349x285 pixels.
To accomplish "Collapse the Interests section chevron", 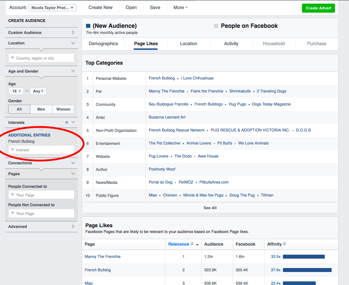I will point(73,122).
